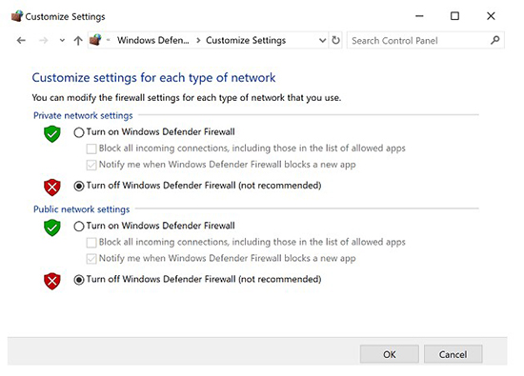Turn on firewall for public network

point(79,227)
